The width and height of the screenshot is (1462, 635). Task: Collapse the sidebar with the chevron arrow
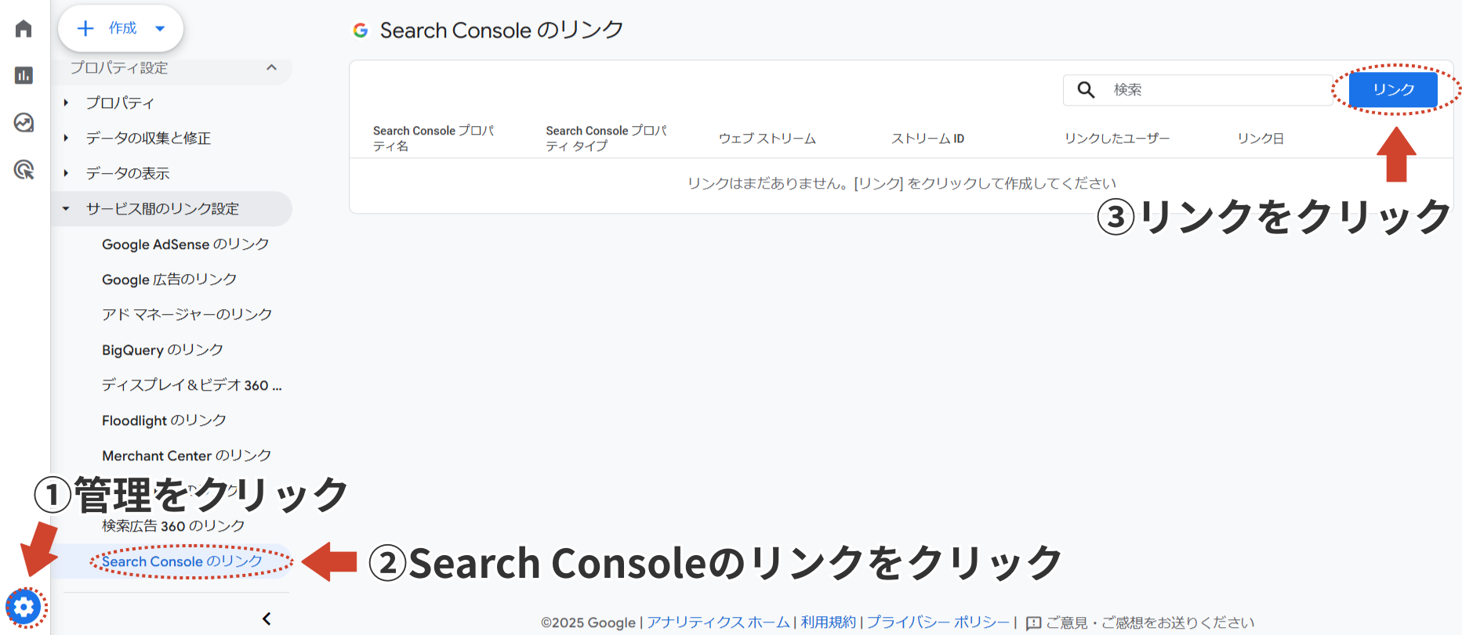[267, 619]
